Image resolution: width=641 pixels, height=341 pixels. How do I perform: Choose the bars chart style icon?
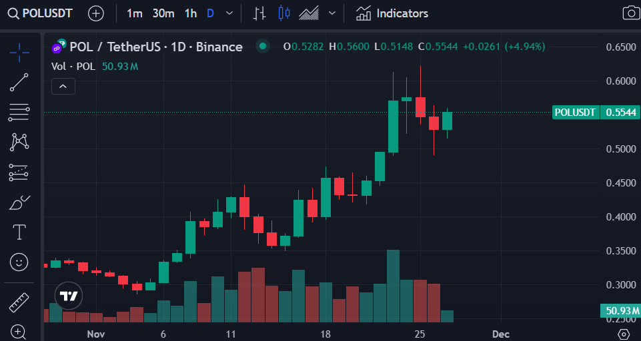tap(259, 13)
